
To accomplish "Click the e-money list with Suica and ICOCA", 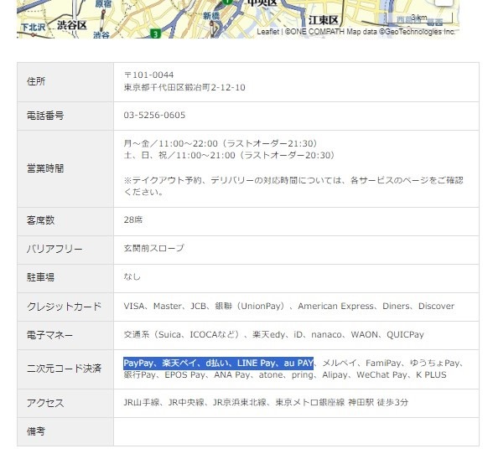I will (x=274, y=334).
